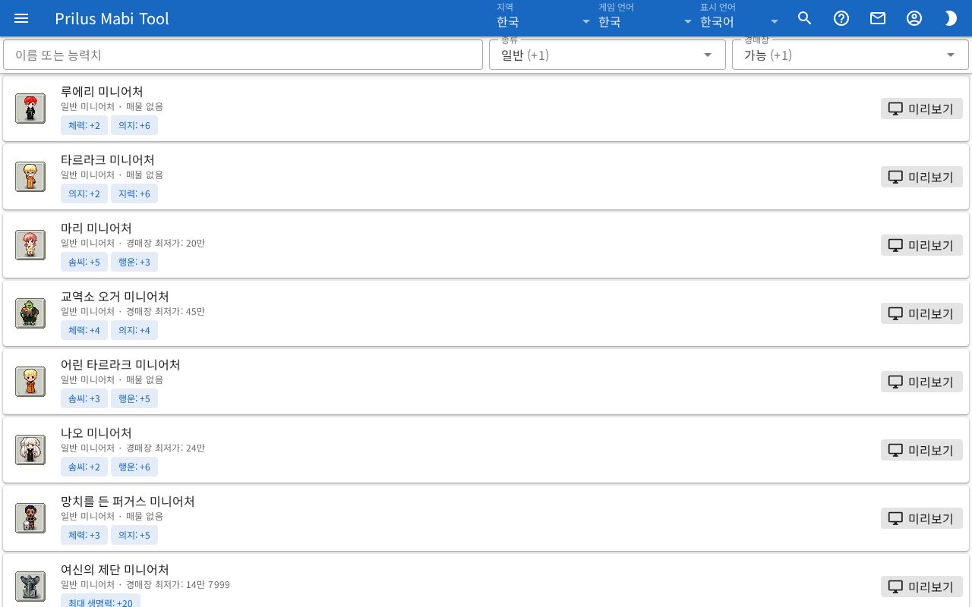Open the 종류 type filter dropdown
The image size is (972, 607).
(x=607, y=55)
